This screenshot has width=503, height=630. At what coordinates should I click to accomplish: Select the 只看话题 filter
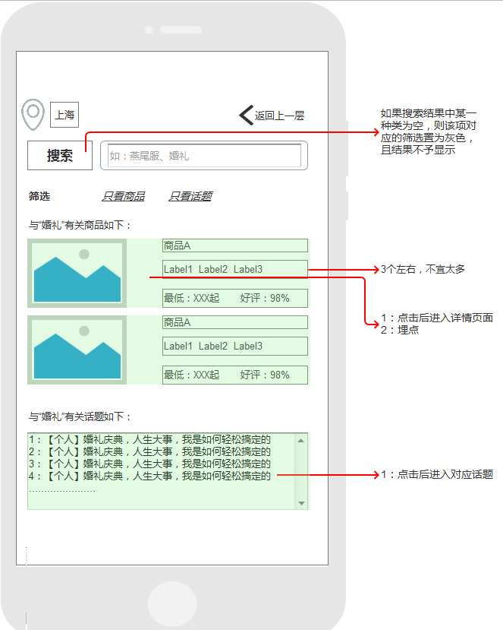point(190,196)
